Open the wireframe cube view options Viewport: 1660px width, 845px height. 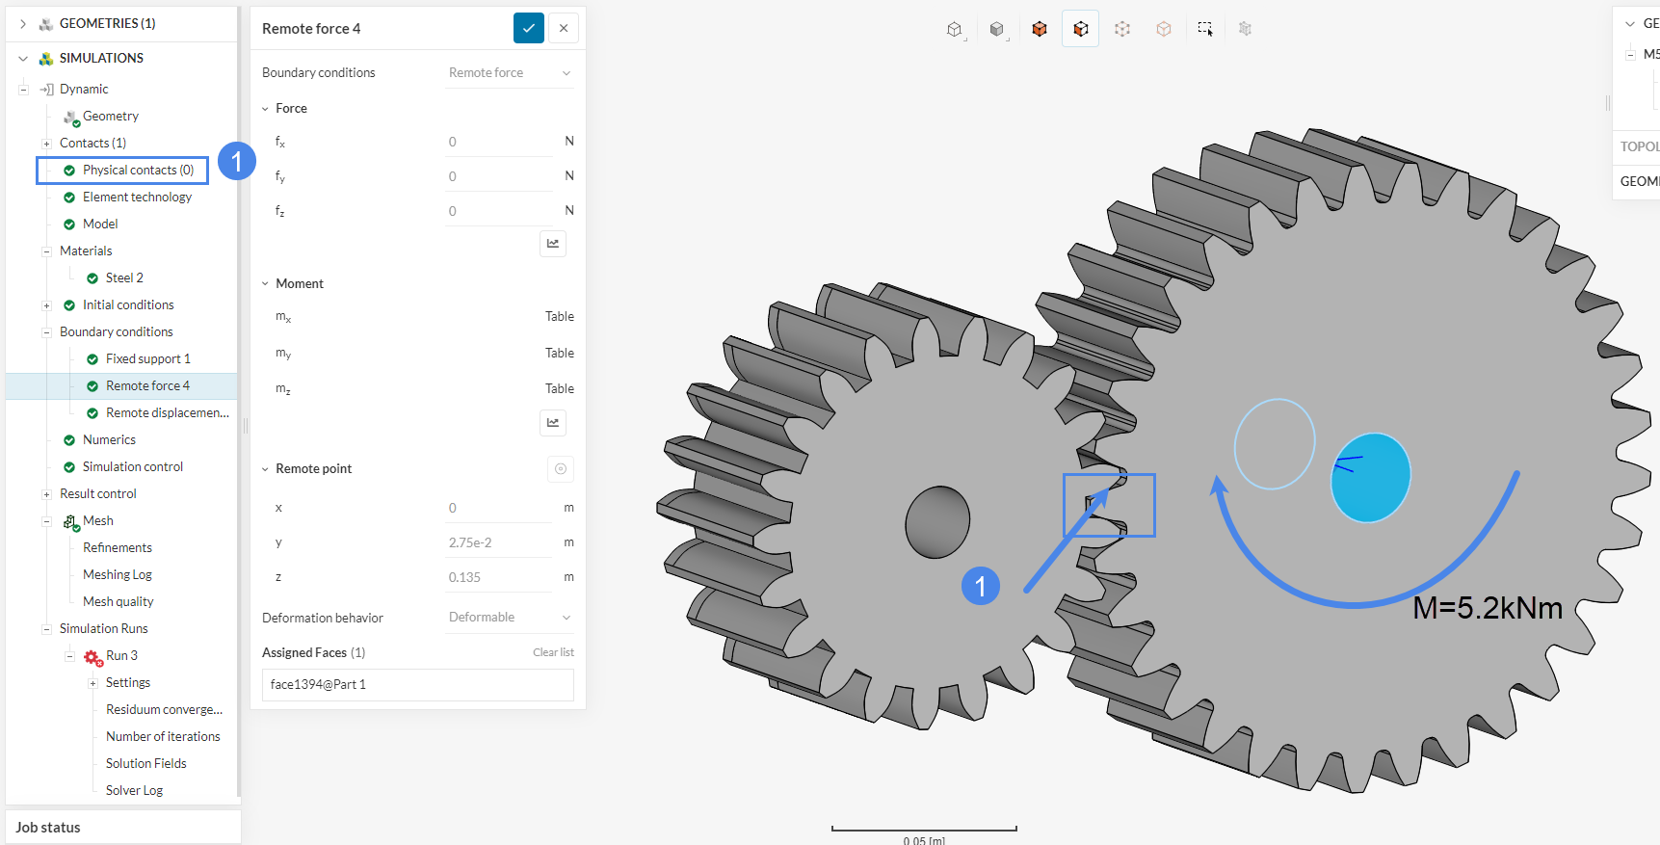(954, 29)
